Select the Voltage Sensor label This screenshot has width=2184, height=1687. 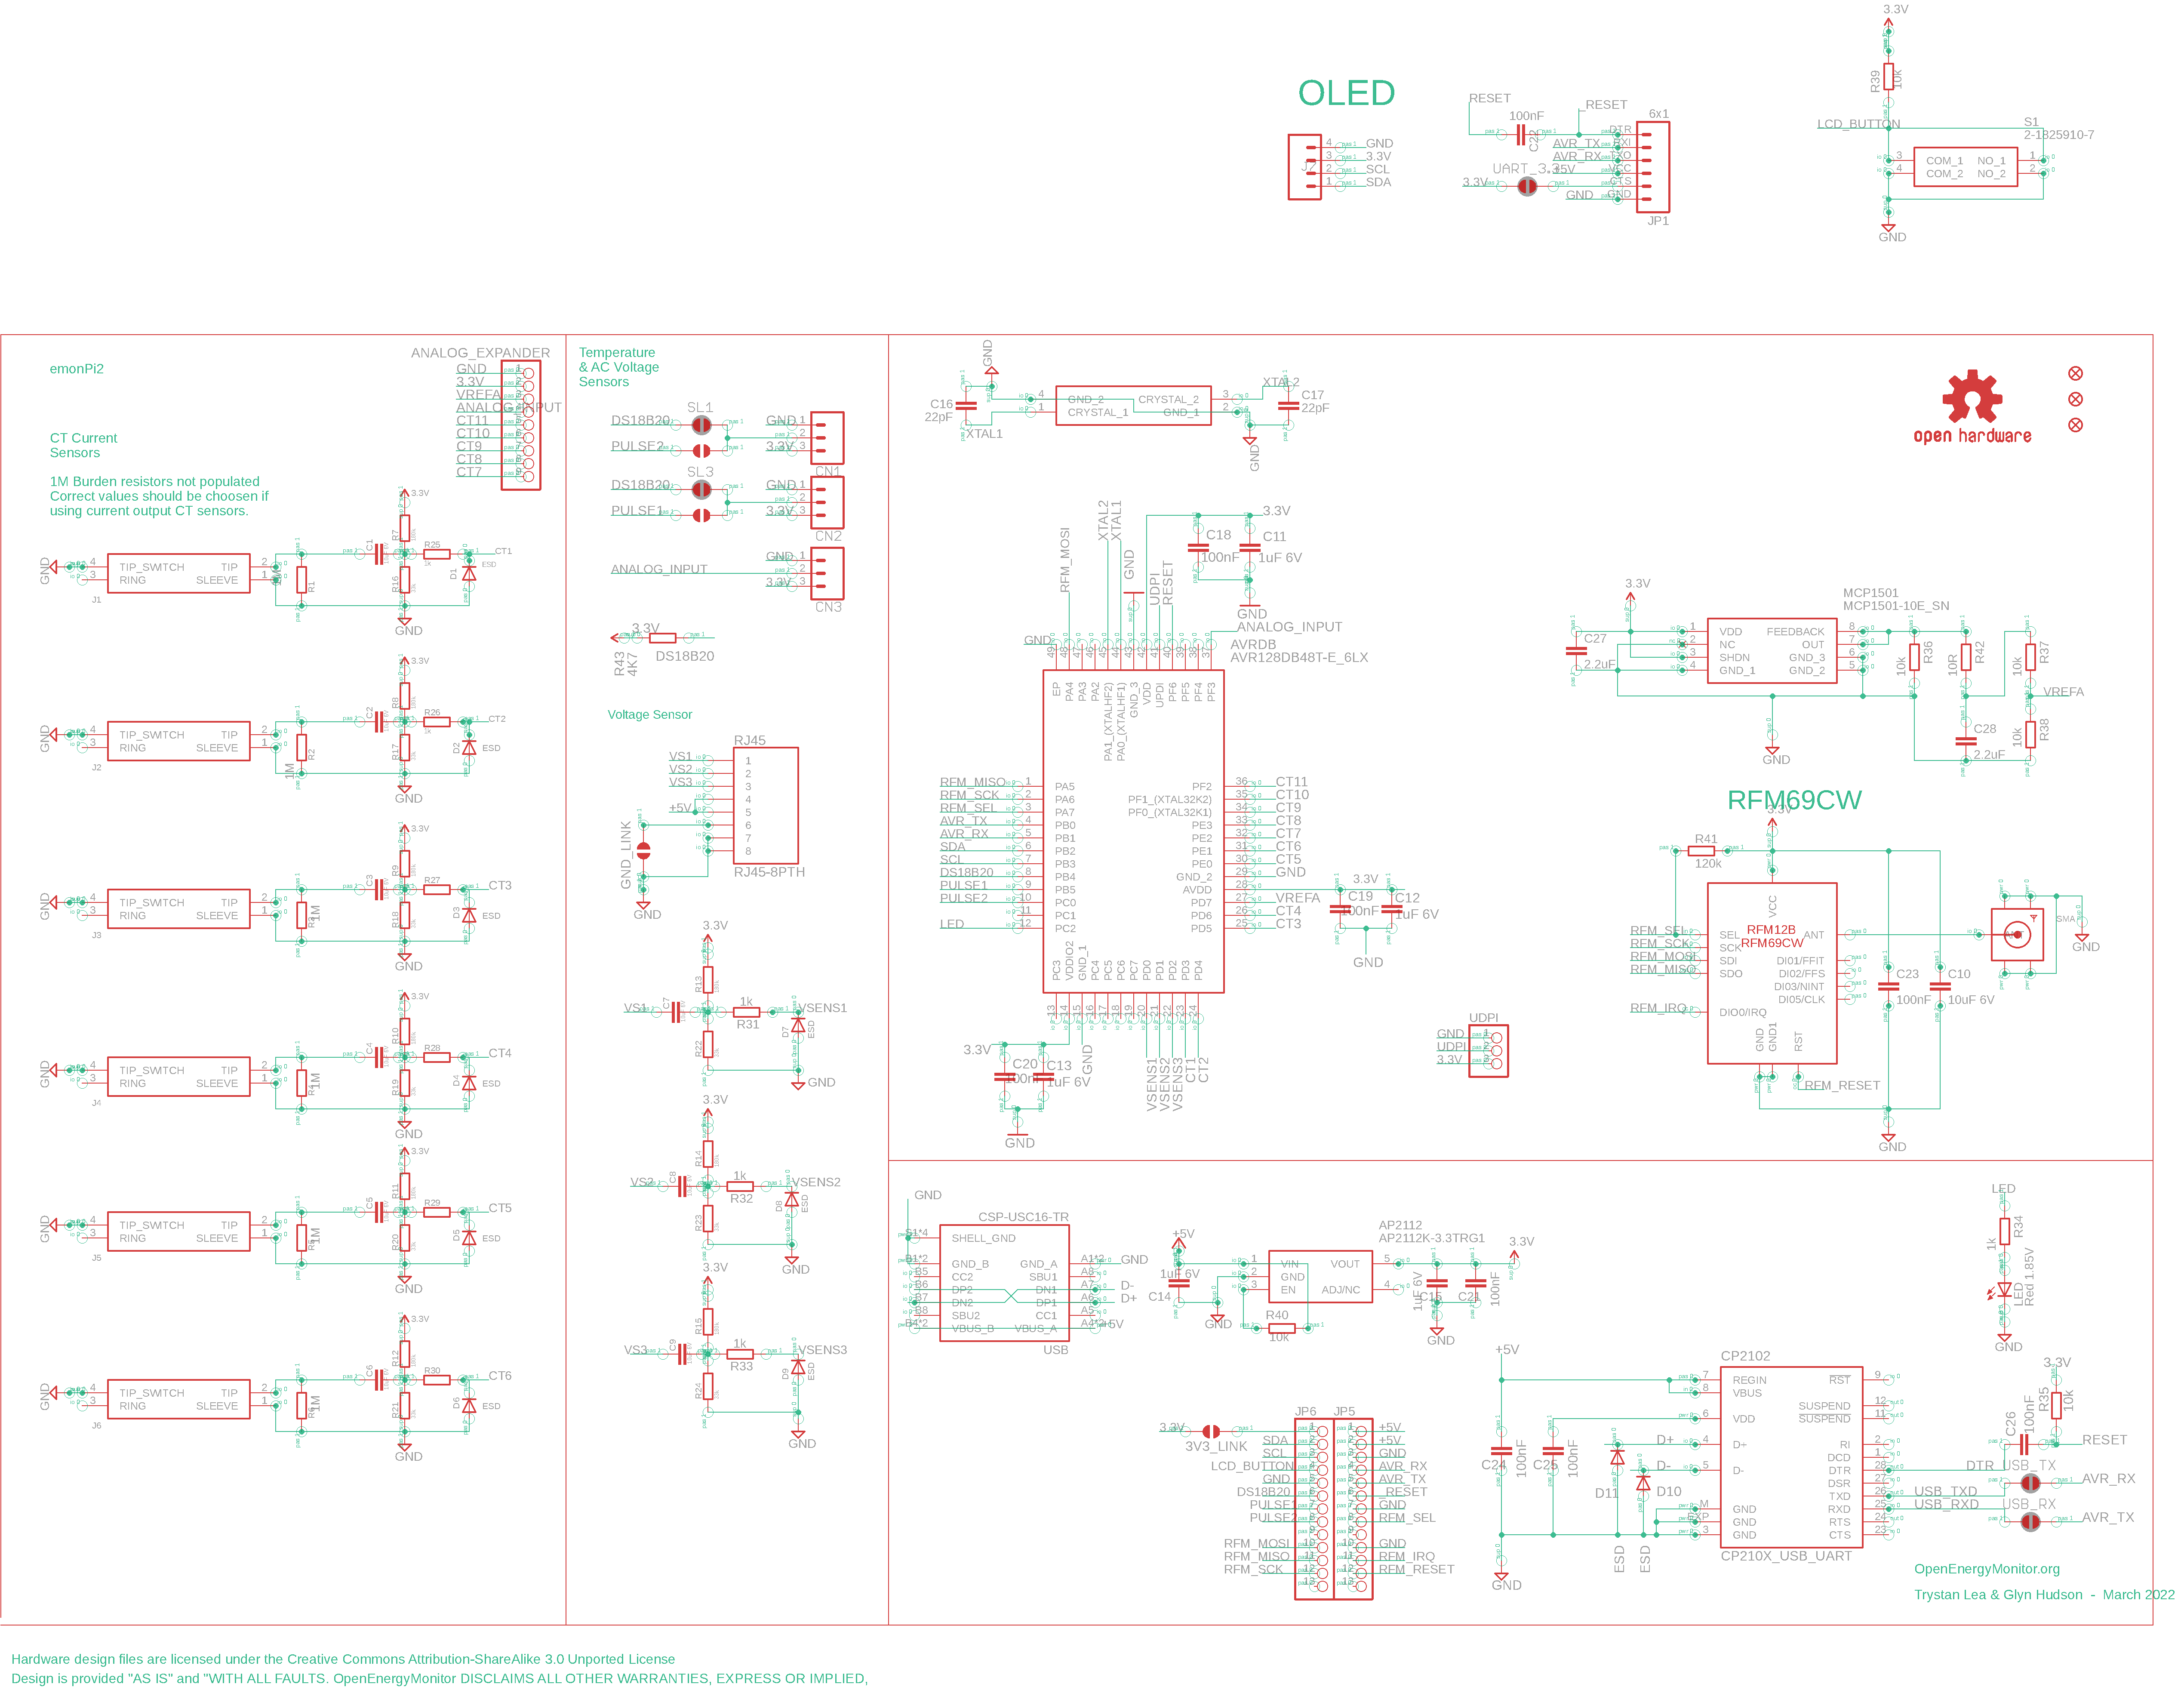coord(650,714)
